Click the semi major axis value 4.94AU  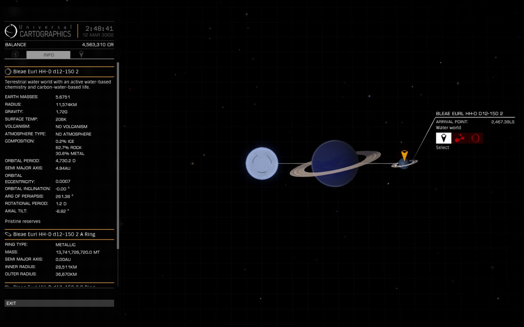[x=63, y=168]
